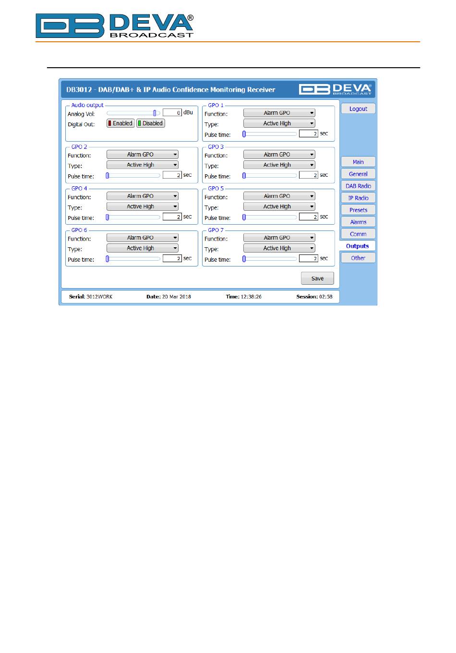
Task: Click the GPO 2 Pulse time slider
Action: [x=133, y=176]
